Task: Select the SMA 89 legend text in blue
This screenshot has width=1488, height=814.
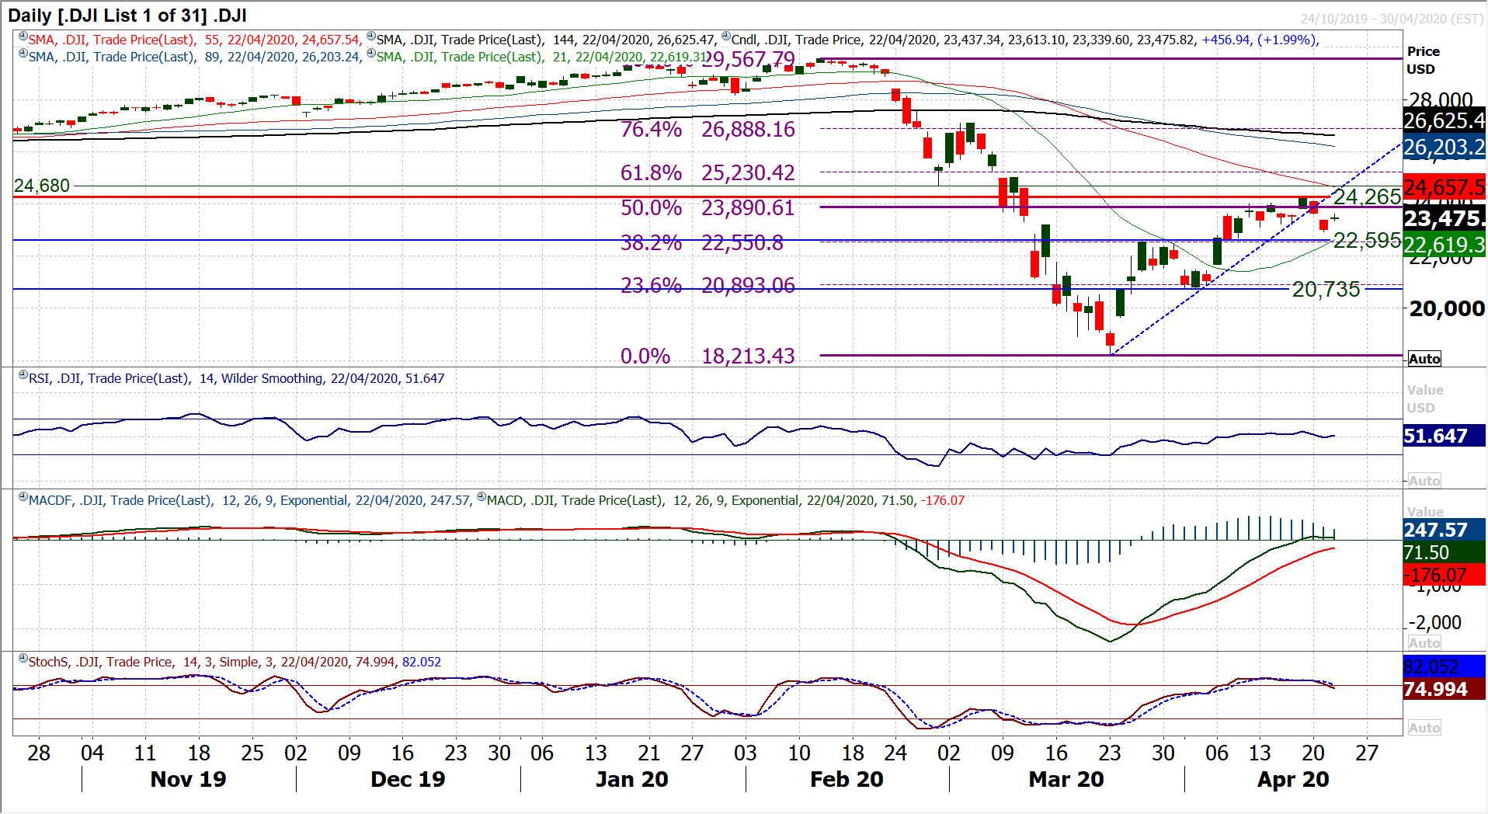Action: [x=194, y=57]
